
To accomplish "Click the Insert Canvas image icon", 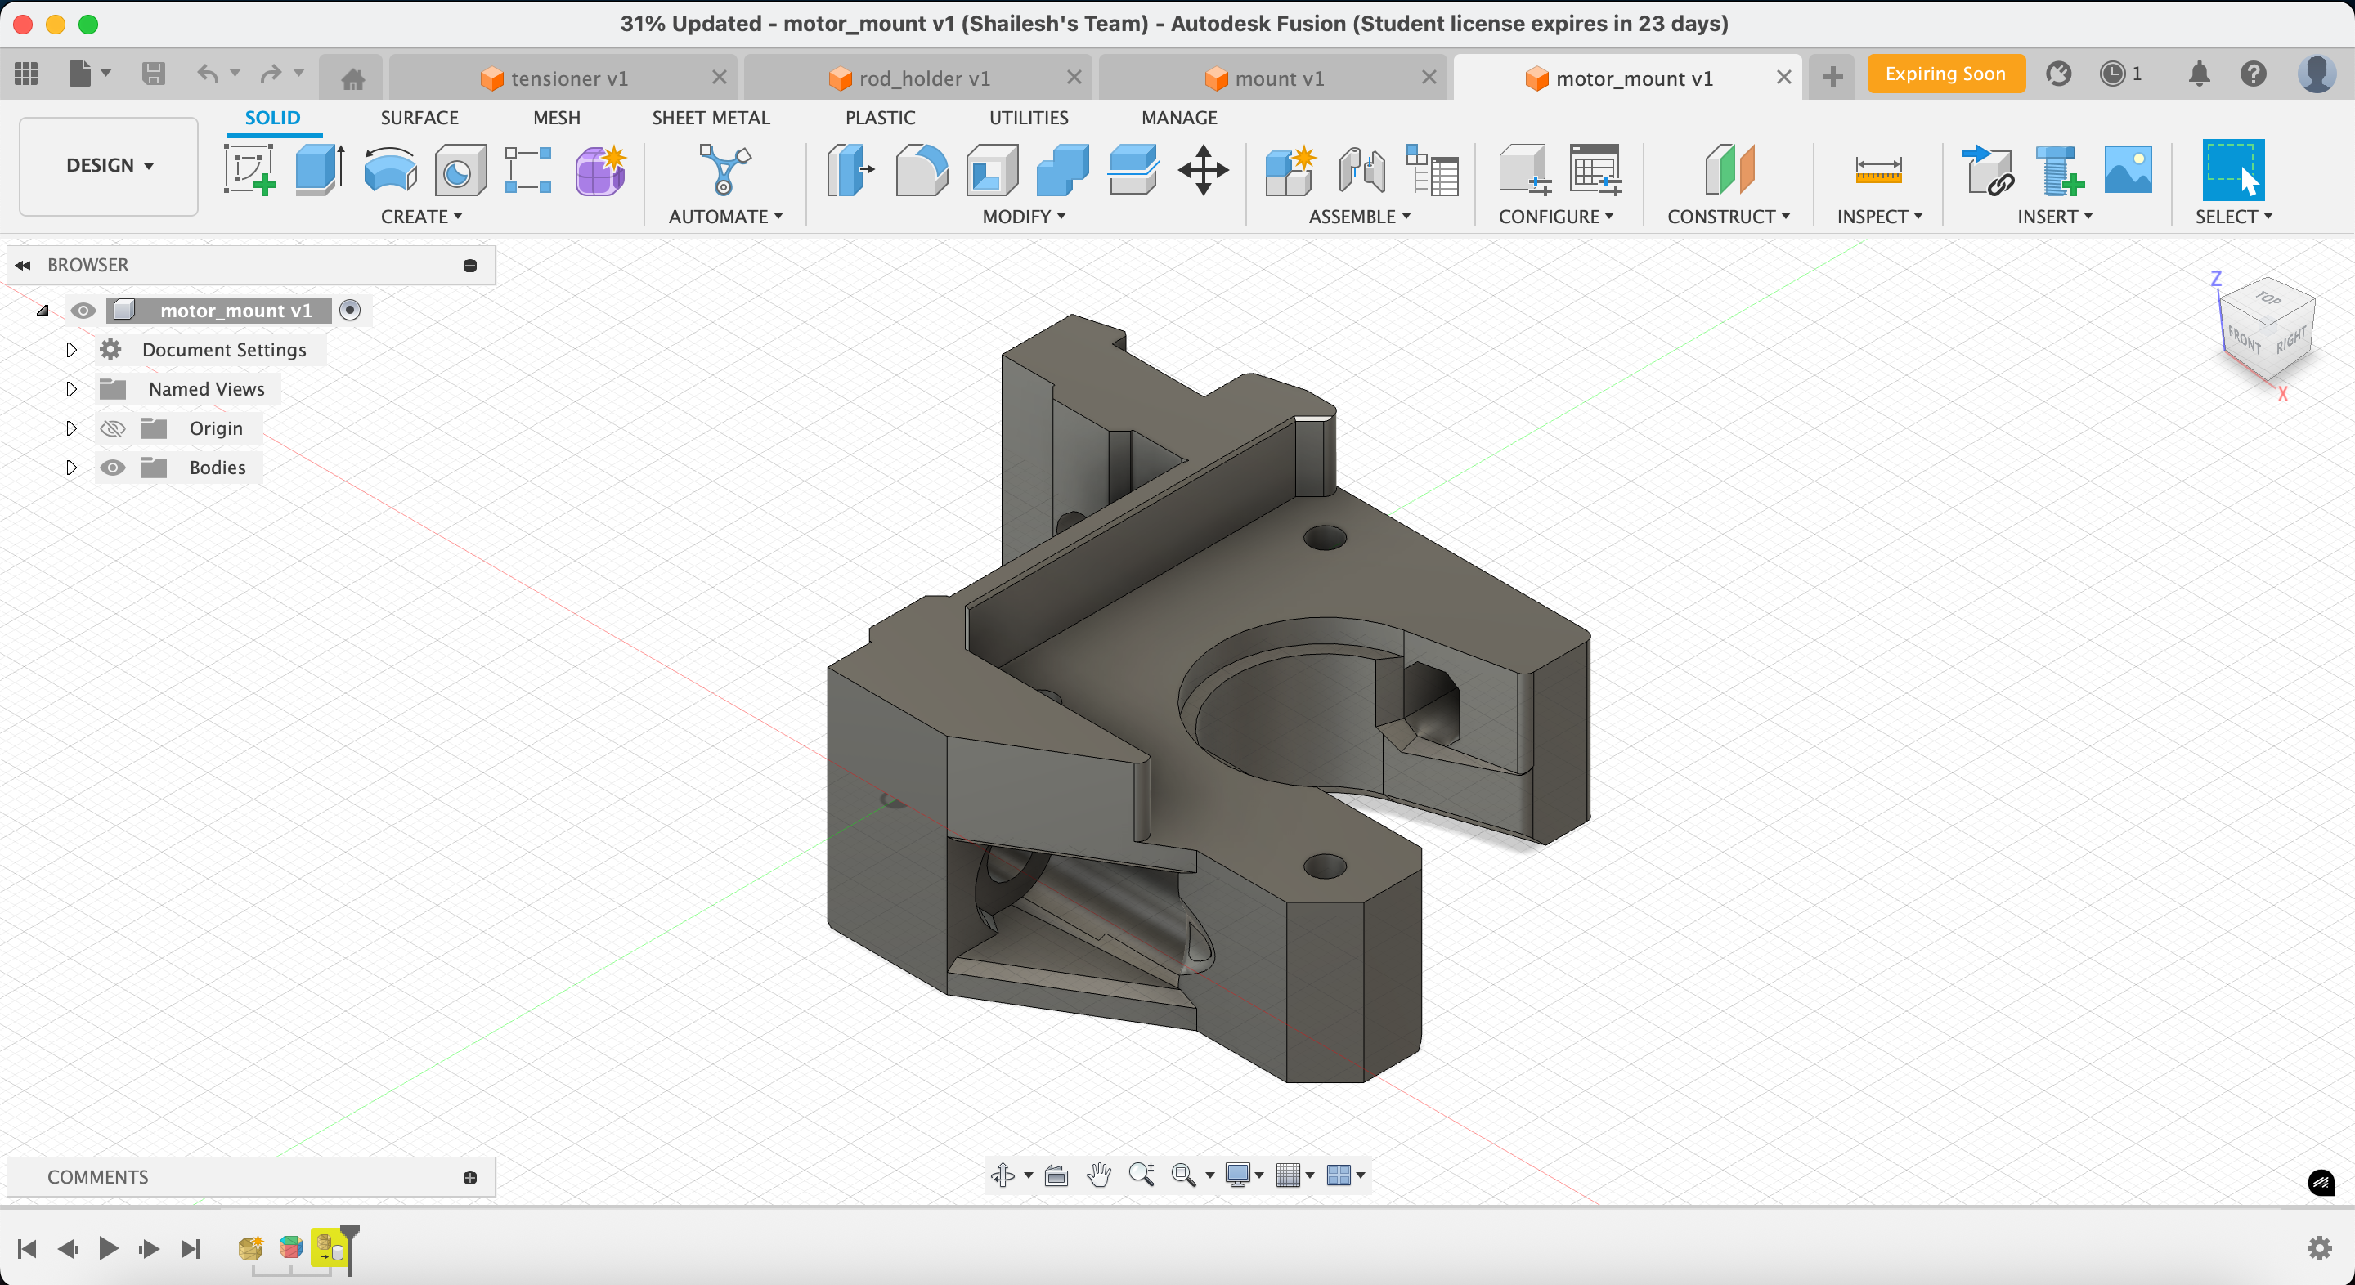I will click(x=2128, y=169).
